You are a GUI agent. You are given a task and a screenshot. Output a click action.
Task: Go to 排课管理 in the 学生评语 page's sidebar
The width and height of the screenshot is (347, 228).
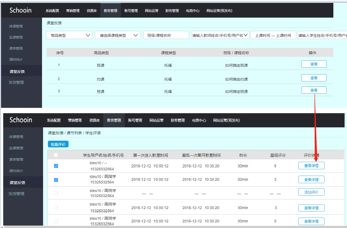(x=16, y=137)
